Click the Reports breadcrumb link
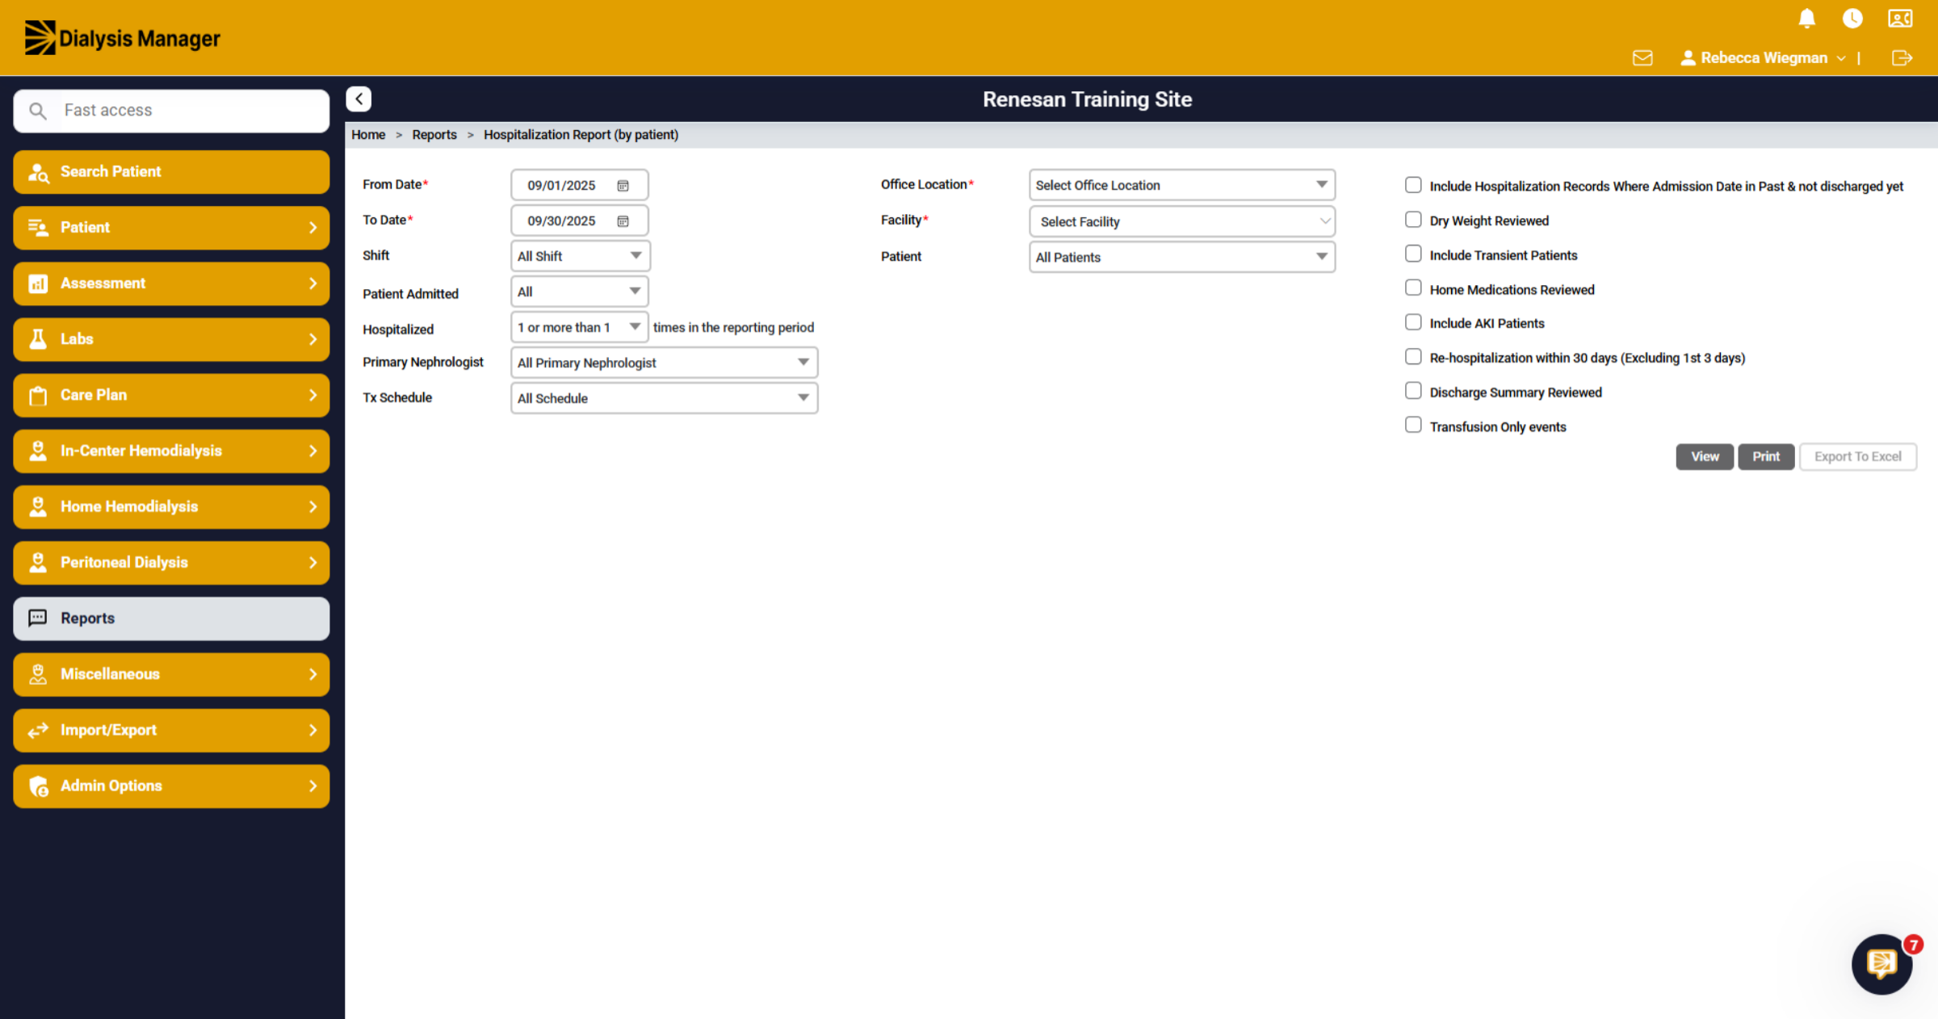Image resolution: width=1938 pixels, height=1019 pixels. click(x=434, y=135)
